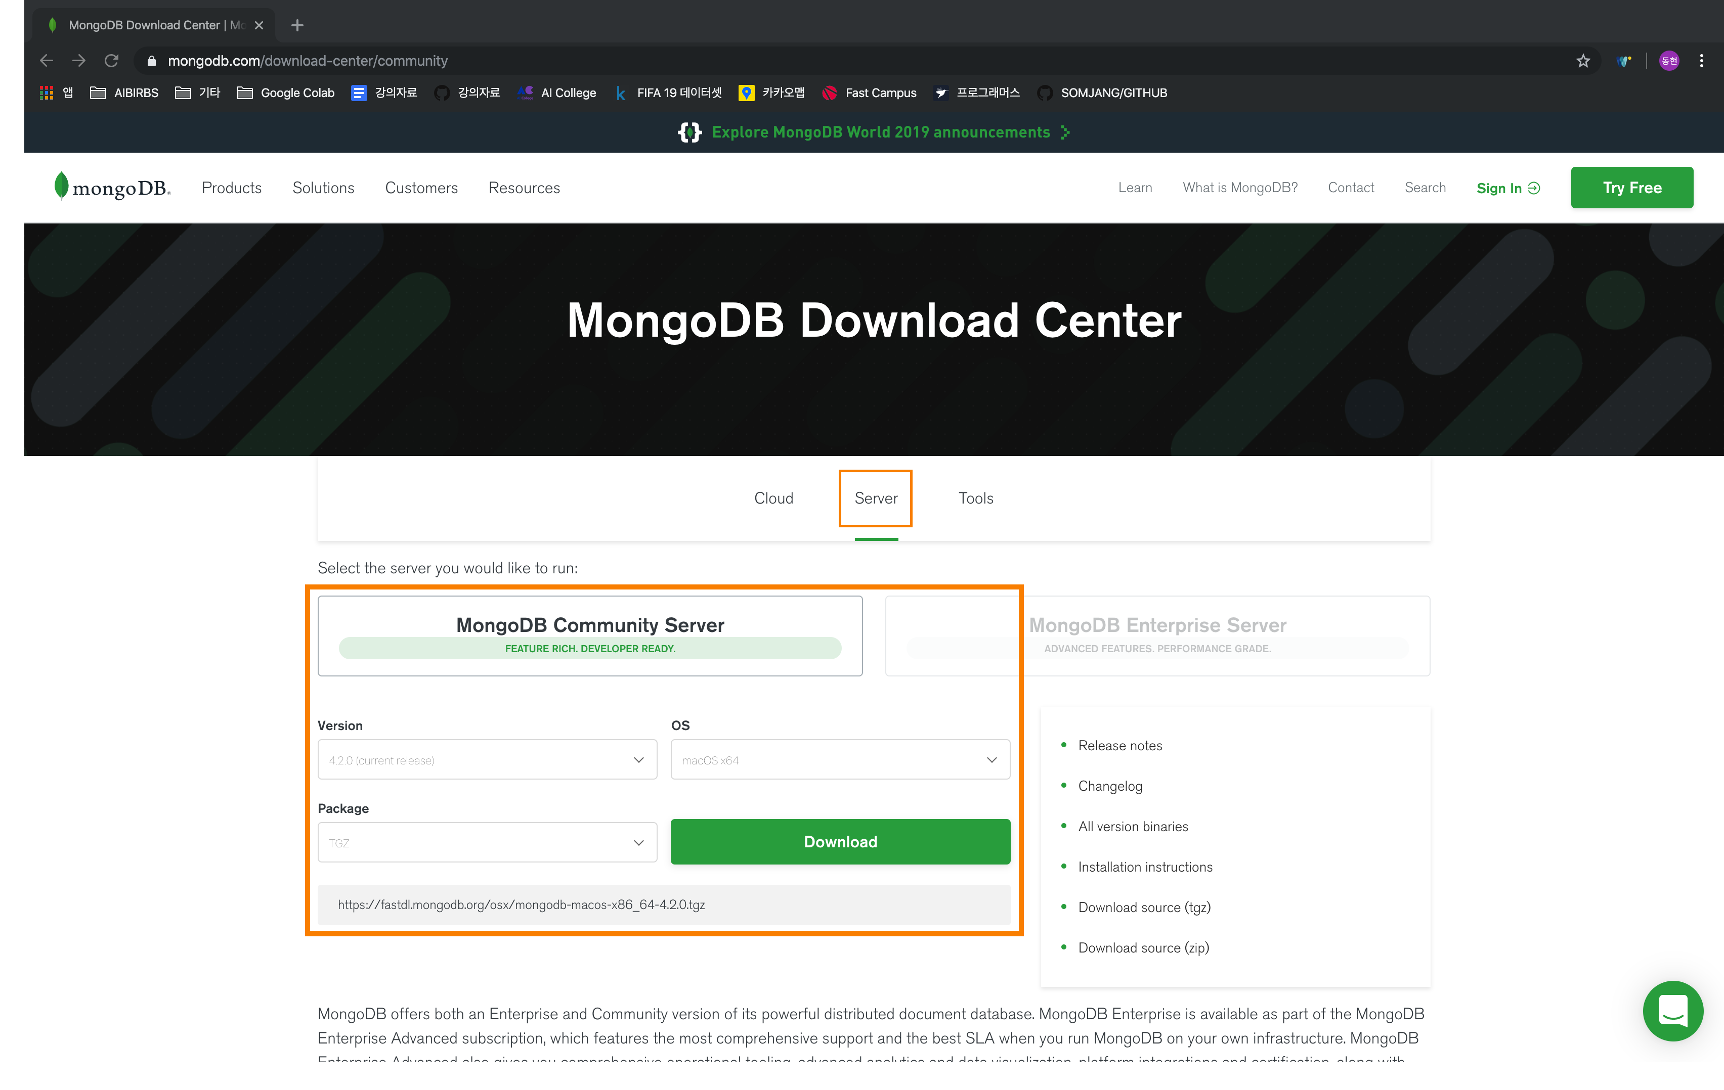Expand the Package dropdown
Image resolution: width=1724 pixels, height=1090 pixels.
tap(487, 842)
